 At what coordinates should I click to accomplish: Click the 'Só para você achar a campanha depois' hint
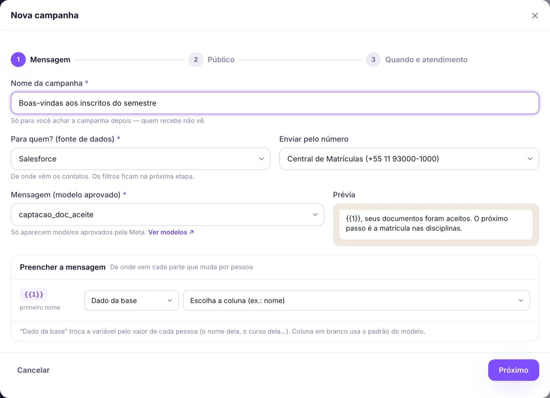[108, 121]
